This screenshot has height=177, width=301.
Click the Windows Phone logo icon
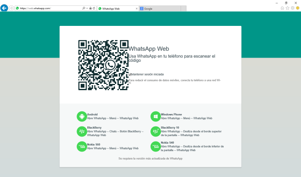click(x=156, y=116)
